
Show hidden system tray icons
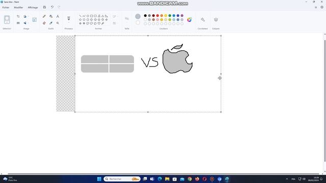click(x=287, y=179)
